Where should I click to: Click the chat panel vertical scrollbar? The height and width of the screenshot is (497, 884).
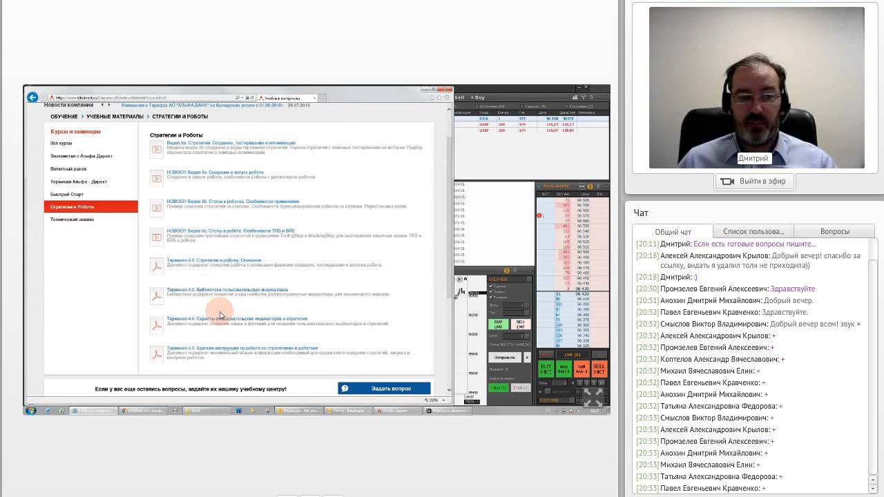pos(872,366)
